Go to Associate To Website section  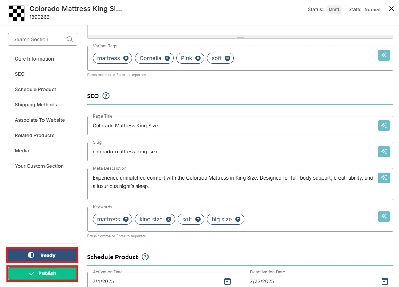tap(40, 120)
